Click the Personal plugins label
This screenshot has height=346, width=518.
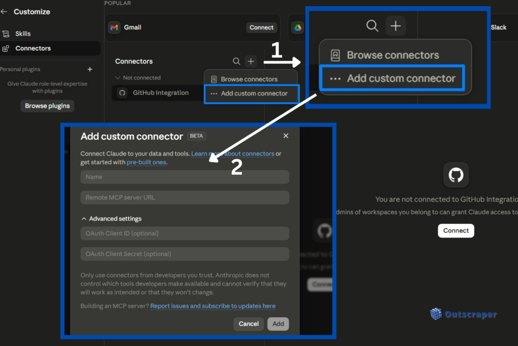(20, 69)
